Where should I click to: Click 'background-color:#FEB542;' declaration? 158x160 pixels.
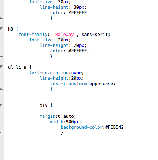click(93, 127)
